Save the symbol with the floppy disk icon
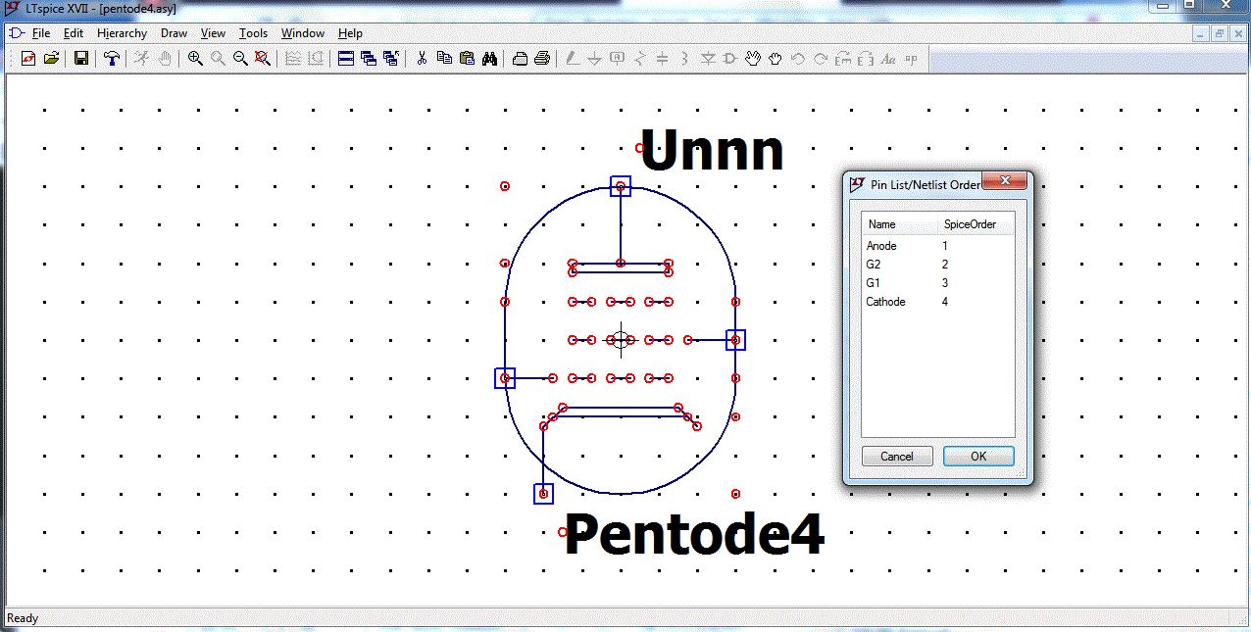Image resolution: width=1251 pixels, height=632 pixels. [x=81, y=59]
